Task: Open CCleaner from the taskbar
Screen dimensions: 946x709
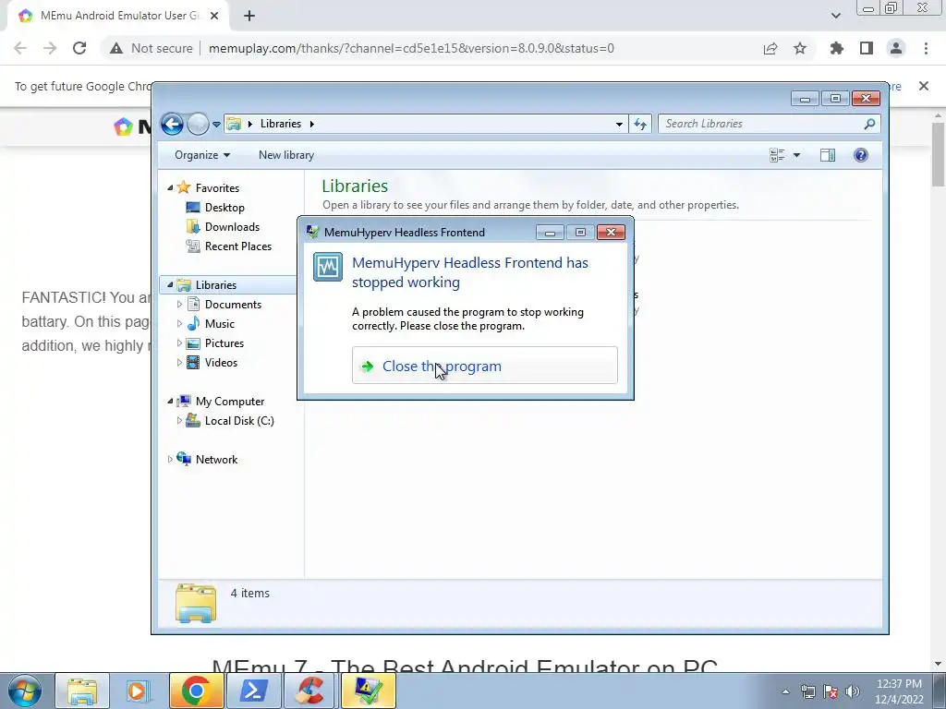Action: pyautogui.click(x=310, y=691)
